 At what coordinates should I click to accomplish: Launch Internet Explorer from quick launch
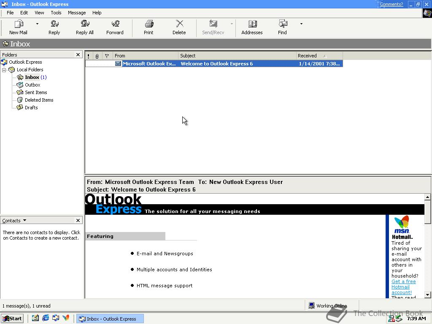click(x=46, y=318)
